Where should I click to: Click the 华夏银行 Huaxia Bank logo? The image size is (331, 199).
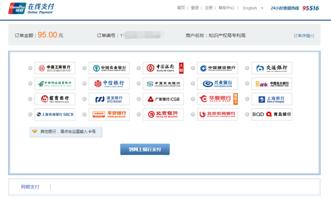coord(218,99)
